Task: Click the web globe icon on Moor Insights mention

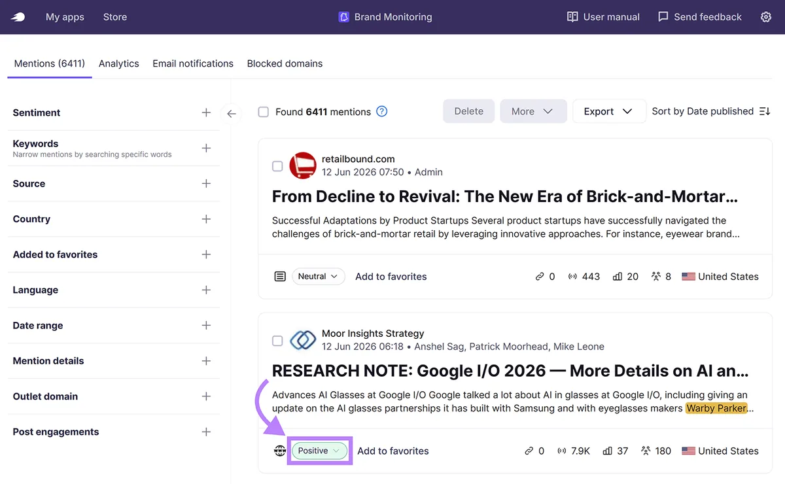Action: pos(280,451)
